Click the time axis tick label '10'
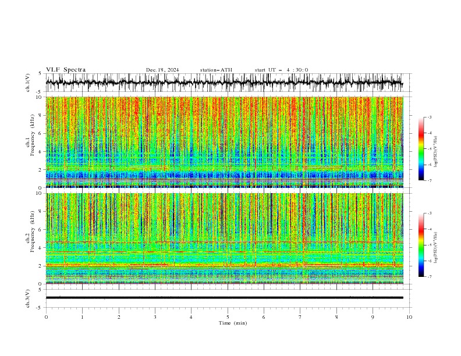 409,317
